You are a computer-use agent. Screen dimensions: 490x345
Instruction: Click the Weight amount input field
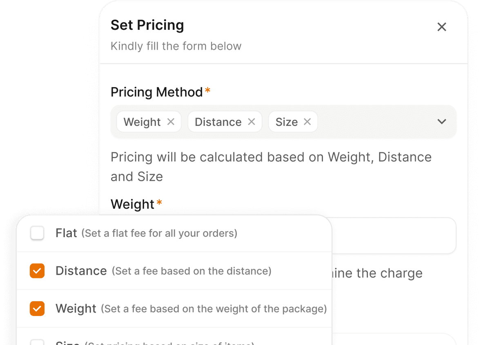pos(394,236)
